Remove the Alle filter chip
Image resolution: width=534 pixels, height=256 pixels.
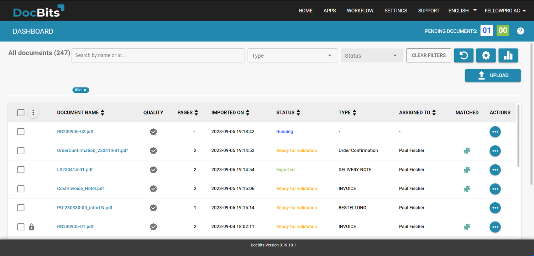coord(86,90)
